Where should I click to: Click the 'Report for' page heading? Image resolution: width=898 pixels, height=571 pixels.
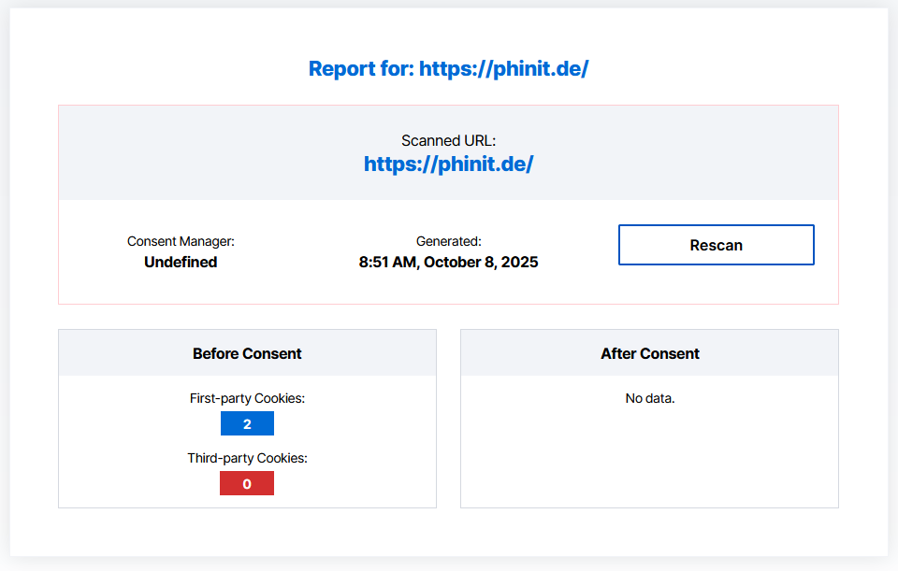(448, 69)
